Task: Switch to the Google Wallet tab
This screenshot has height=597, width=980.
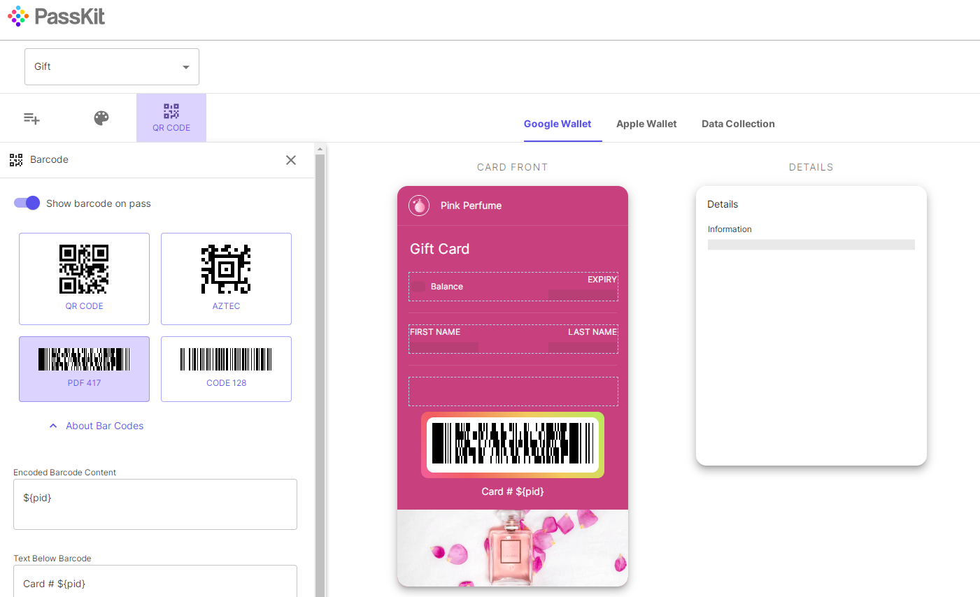Action: click(558, 124)
